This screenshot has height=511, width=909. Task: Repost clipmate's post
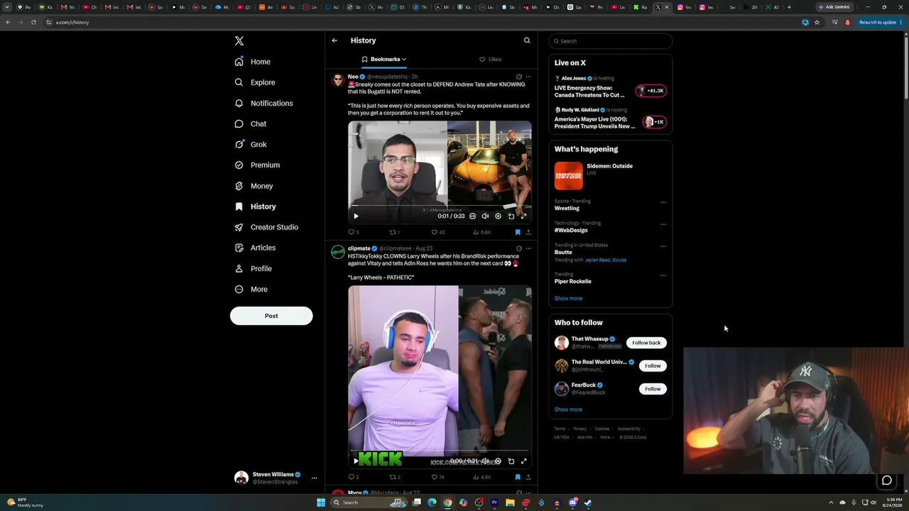point(395,477)
